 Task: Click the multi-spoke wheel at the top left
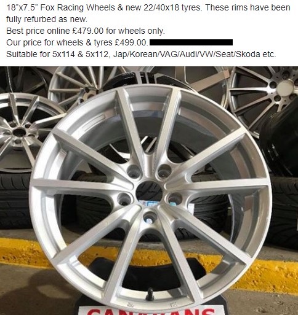click(x=82, y=86)
